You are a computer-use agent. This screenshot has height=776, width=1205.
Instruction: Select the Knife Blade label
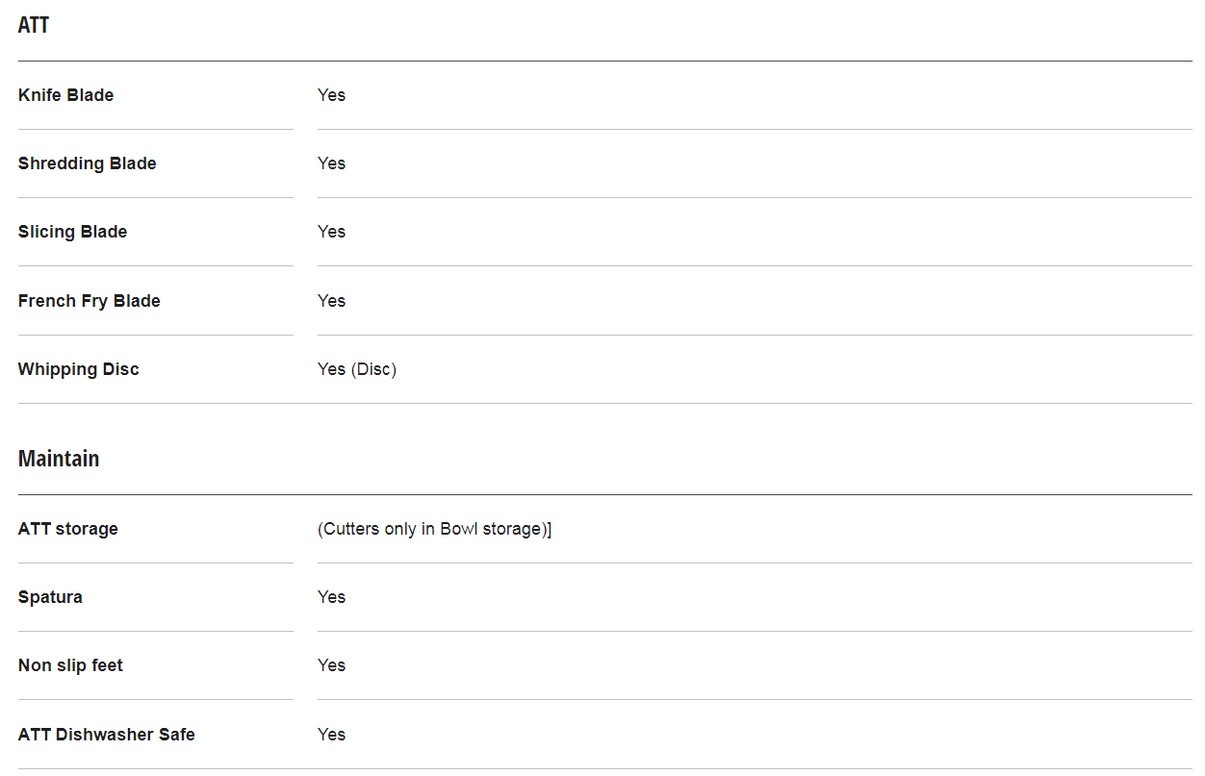coord(65,95)
